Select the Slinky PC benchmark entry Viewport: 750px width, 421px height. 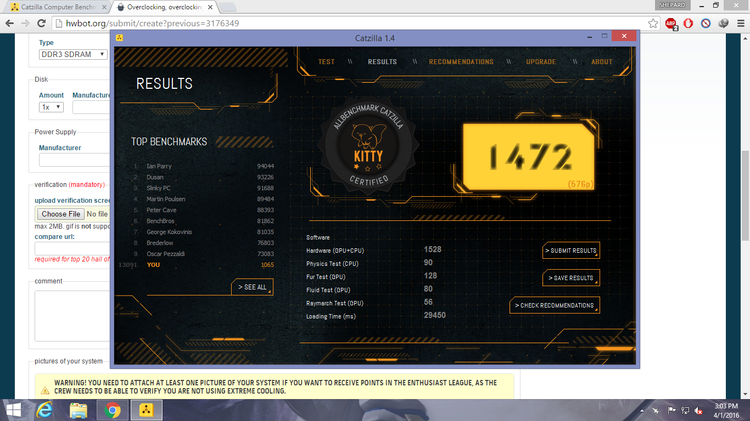[x=203, y=188]
